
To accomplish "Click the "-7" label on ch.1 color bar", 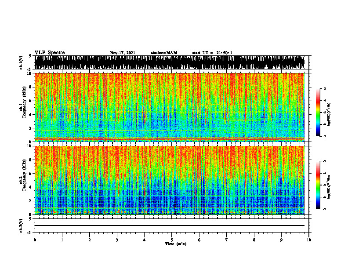I will click(x=324, y=136).
